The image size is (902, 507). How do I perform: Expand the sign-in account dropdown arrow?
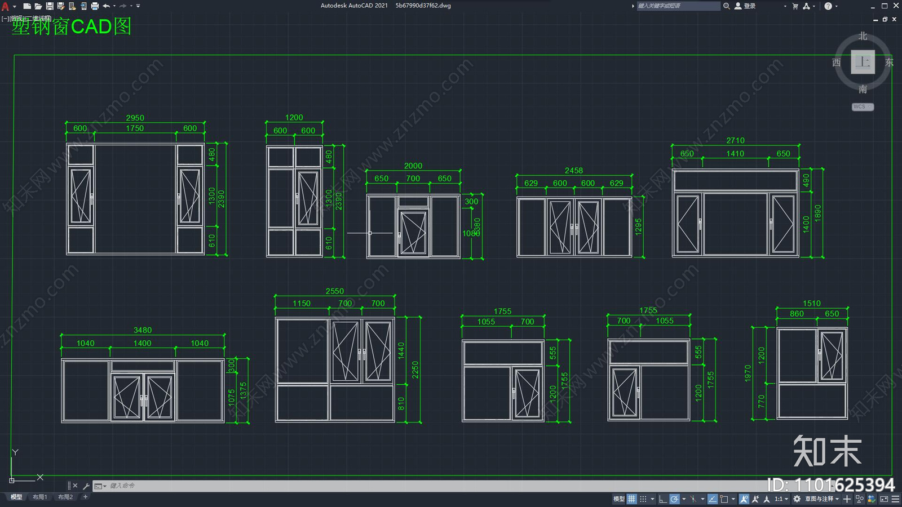(785, 6)
